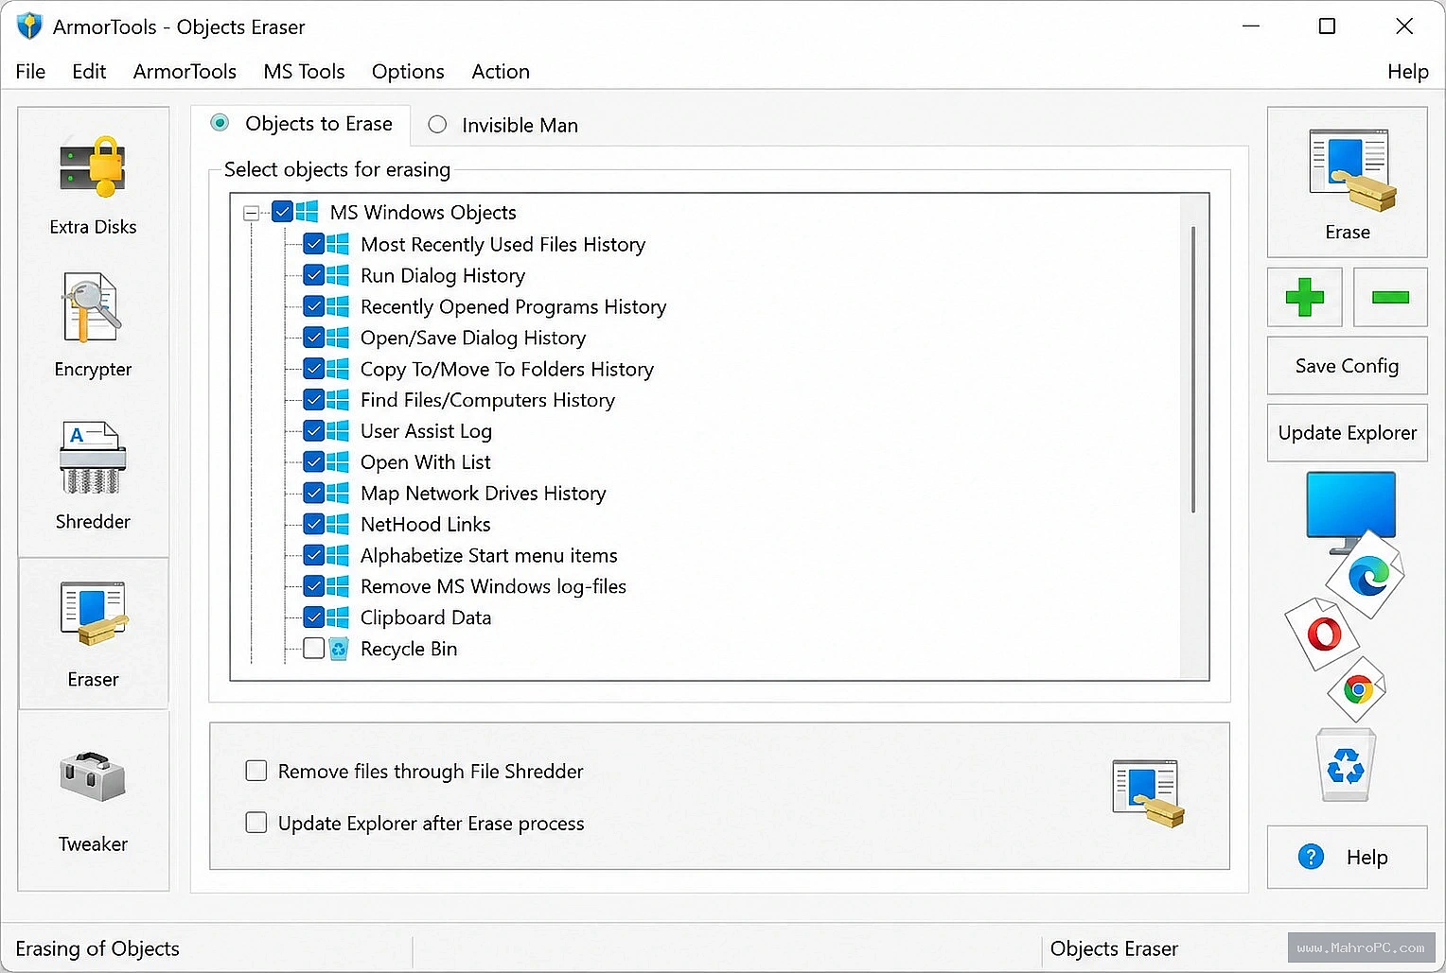
Task: Open the Options menu
Action: 408,72
